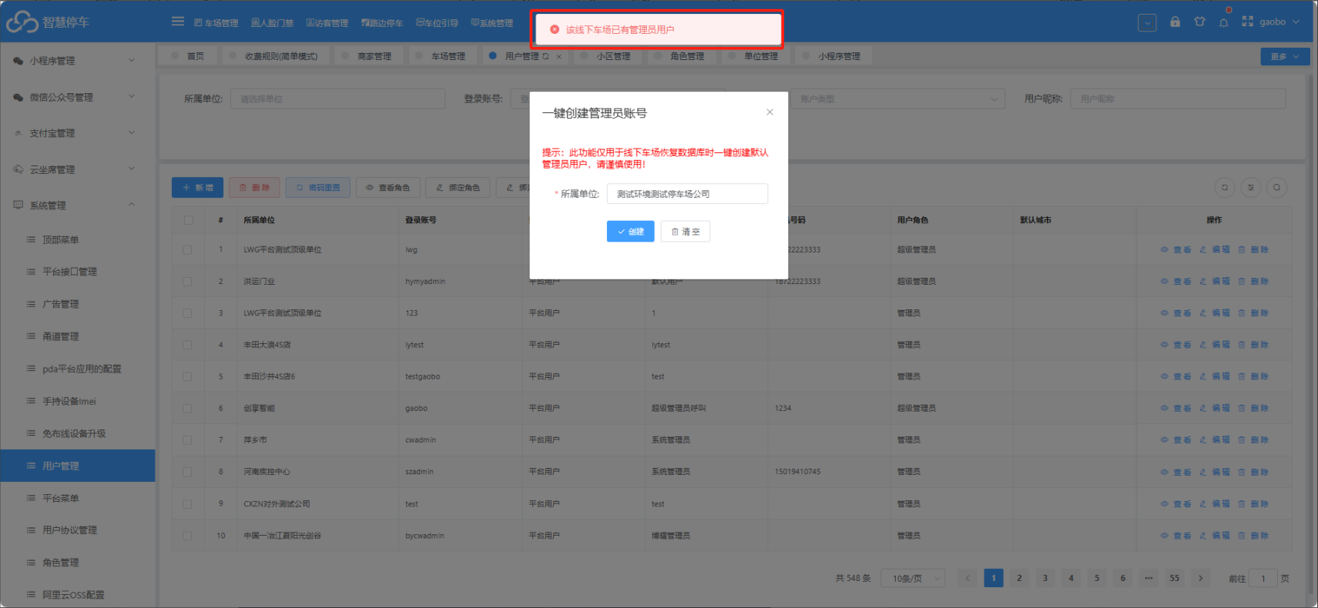This screenshot has height=608, width=1318.
Task: Click 删除 in the testgaobo row
Action: (1253, 377)
